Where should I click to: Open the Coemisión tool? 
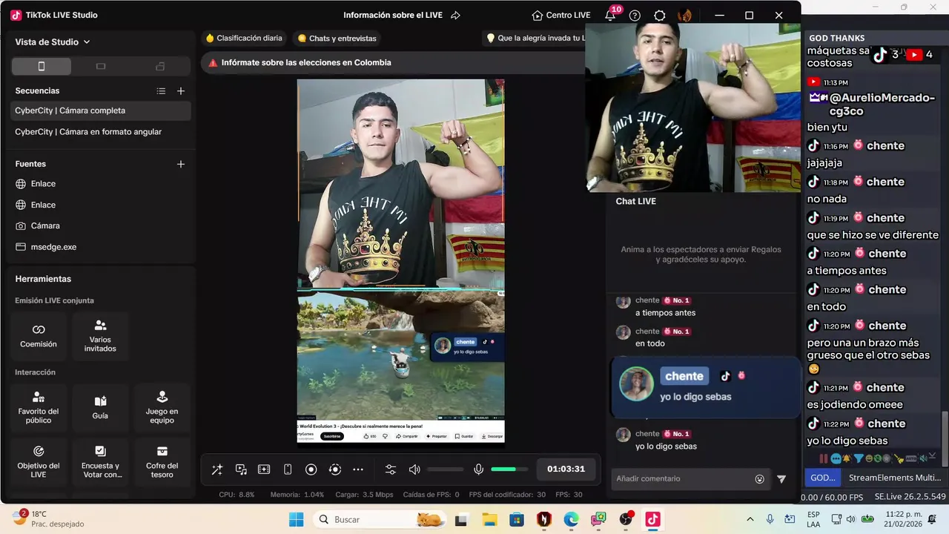point(39,336)
